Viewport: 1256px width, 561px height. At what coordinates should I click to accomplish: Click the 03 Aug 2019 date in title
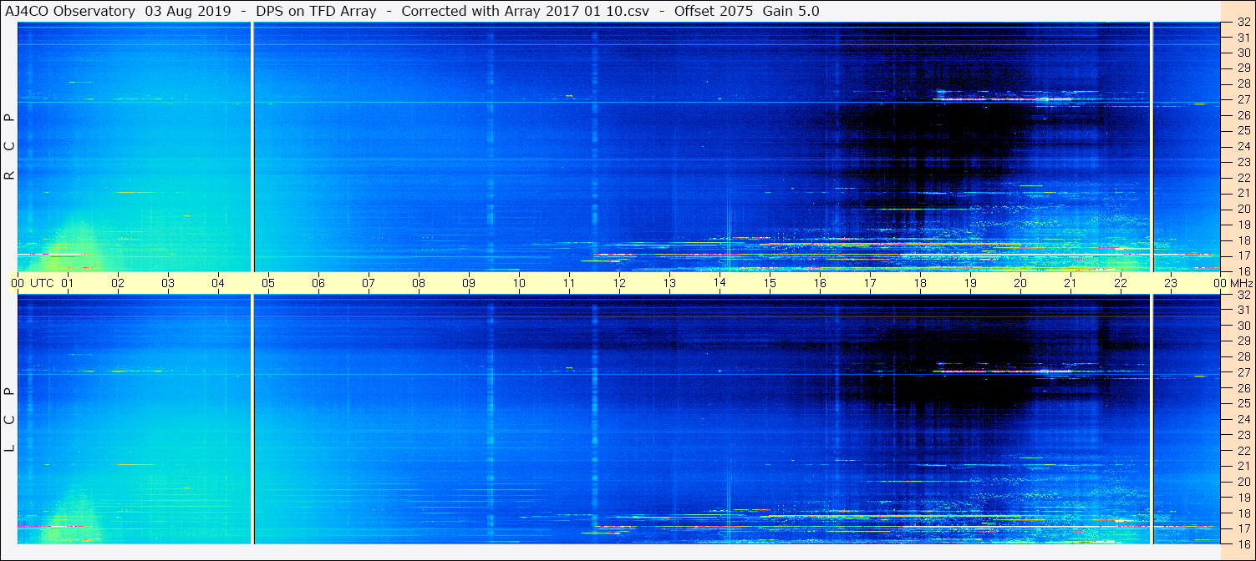tap(190, 11)
